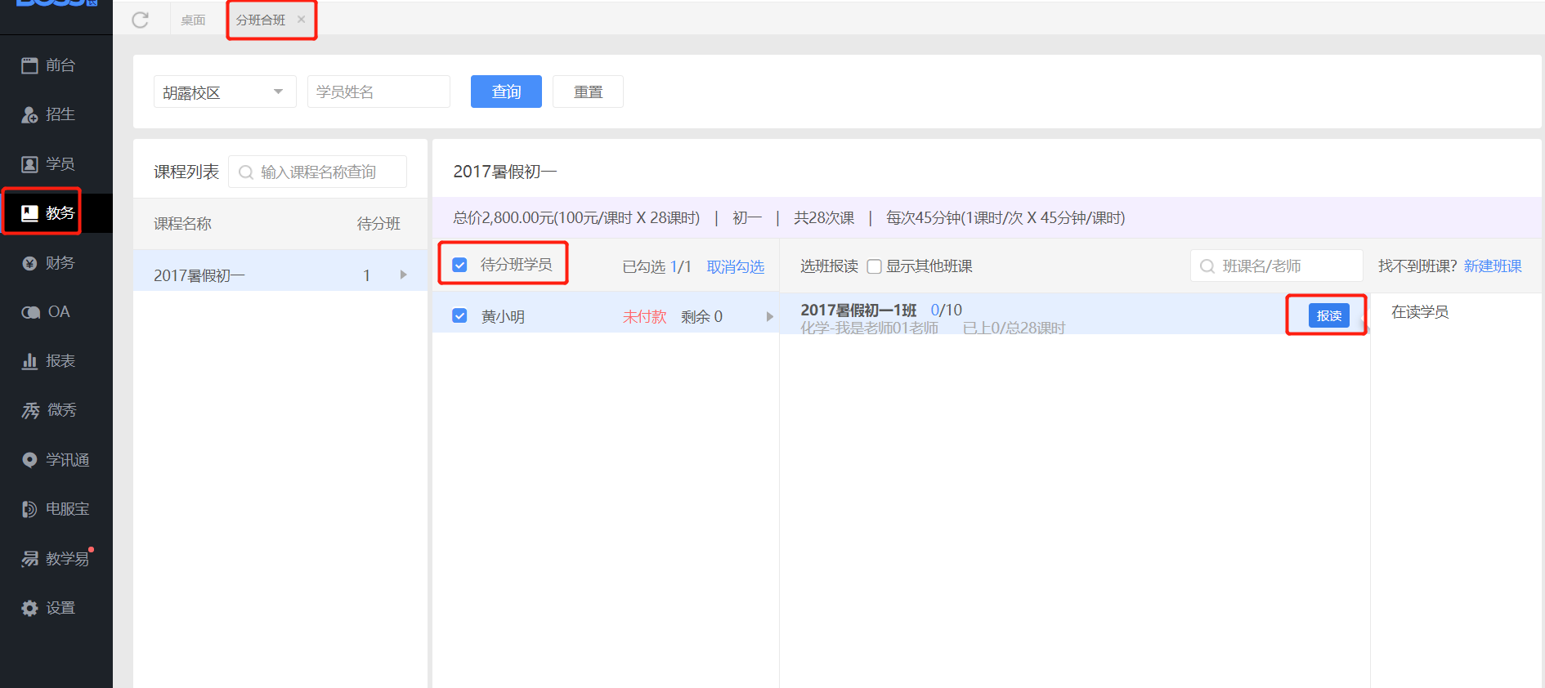Open the 胡露校区 campus dropdown

tap(225, 92)
